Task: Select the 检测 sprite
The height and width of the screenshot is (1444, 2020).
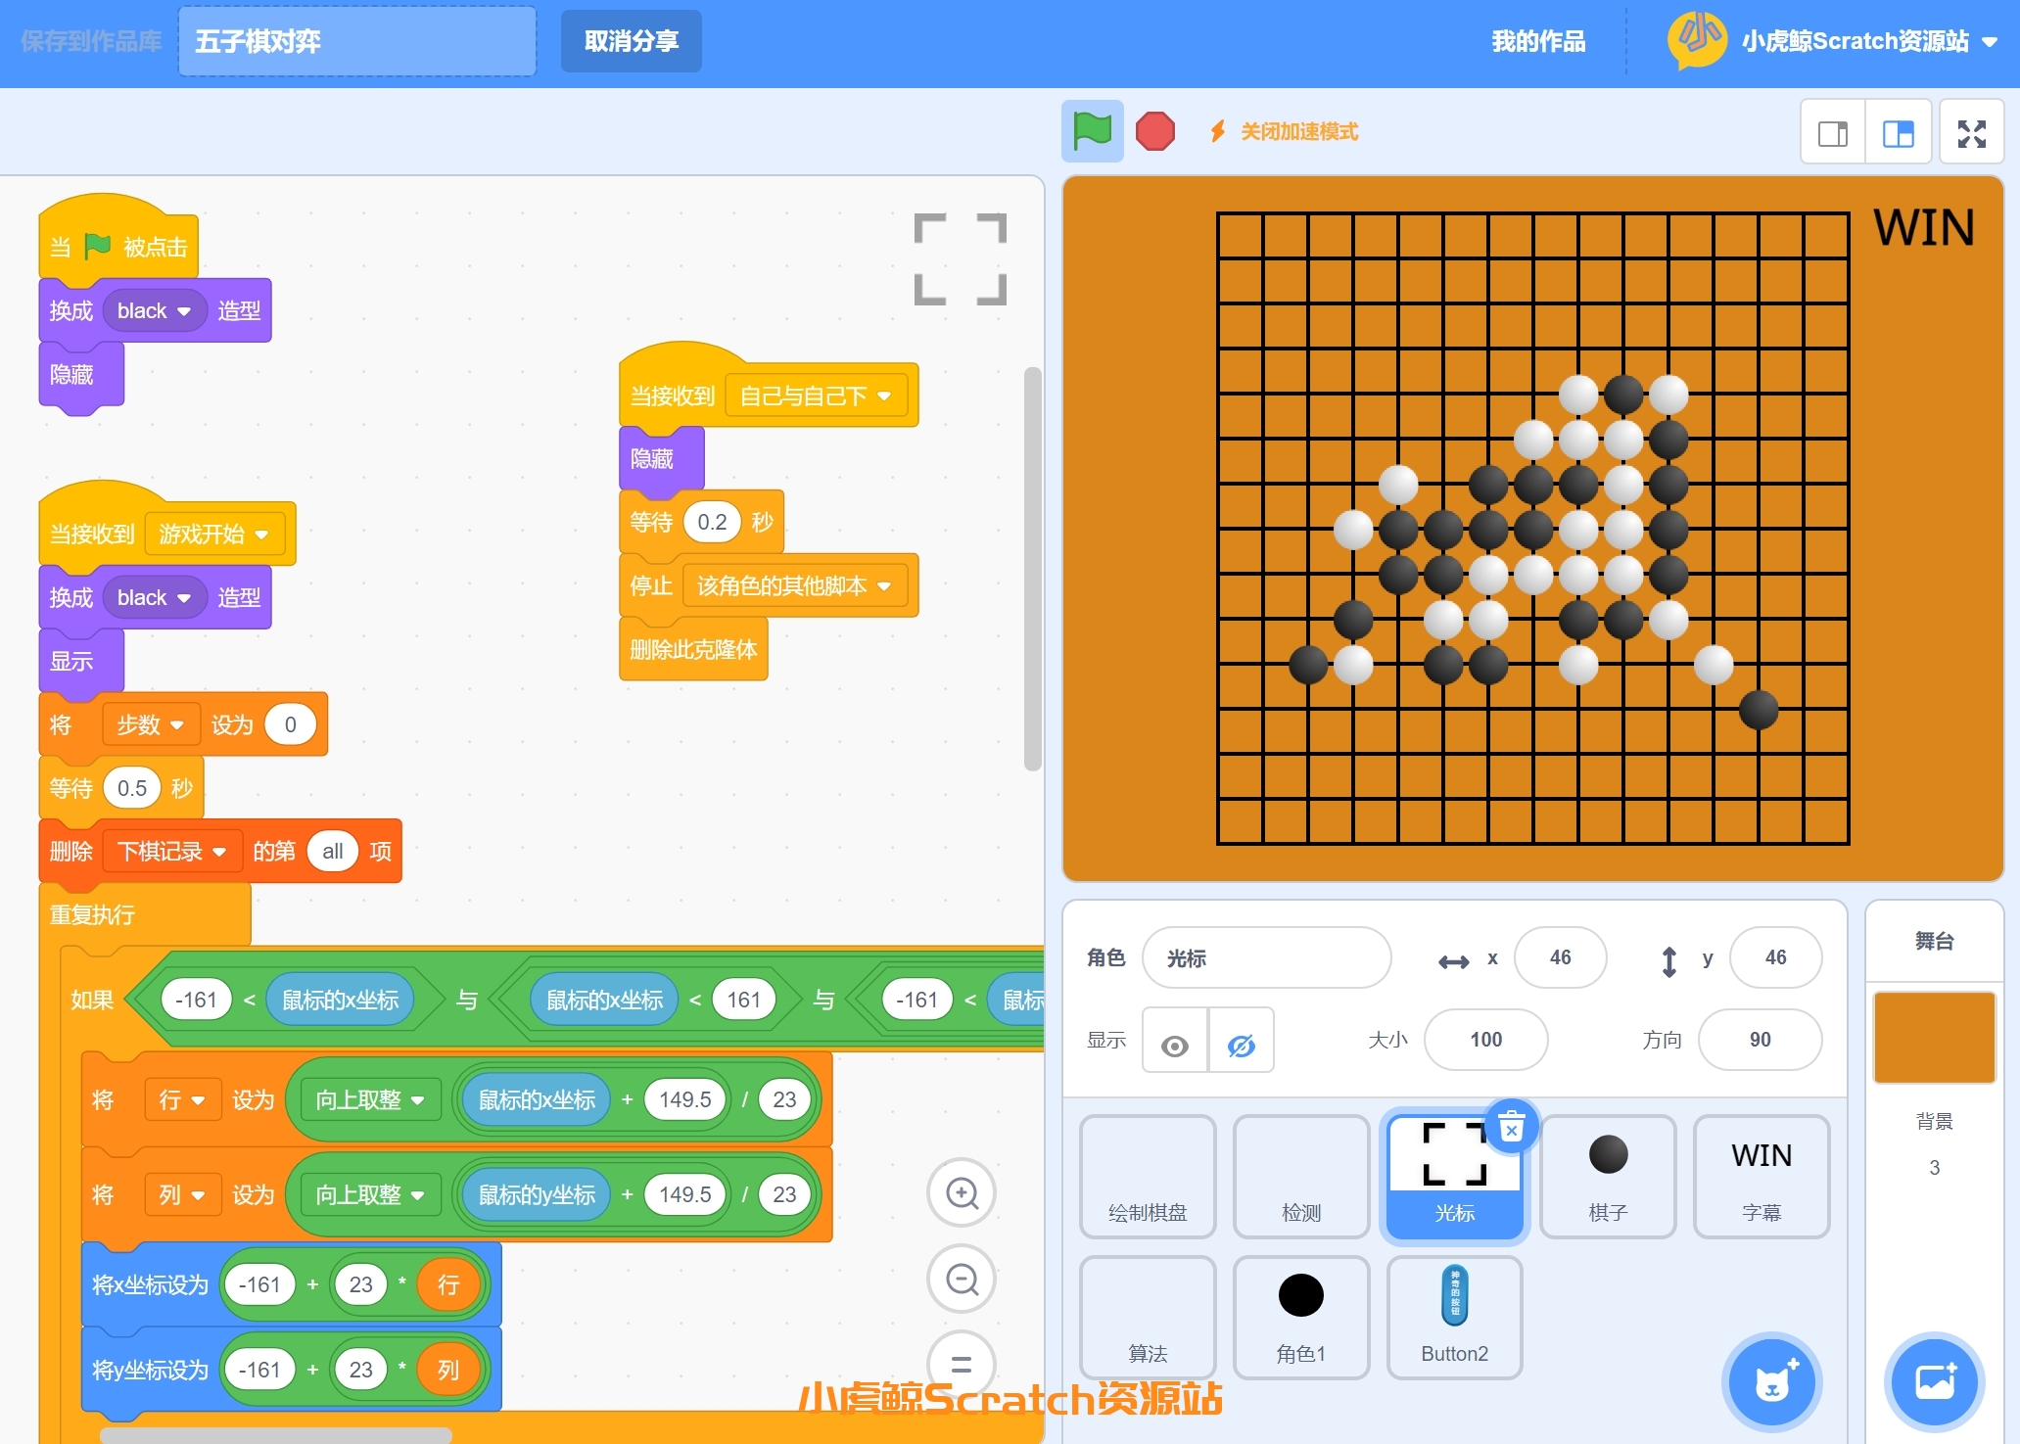Action: (x=1301, y=1177)
